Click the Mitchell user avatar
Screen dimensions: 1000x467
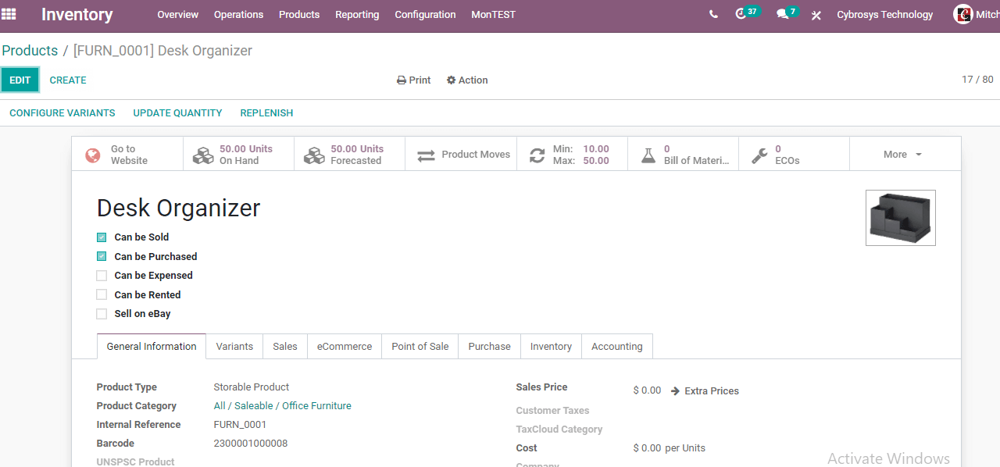coord(963,14)
